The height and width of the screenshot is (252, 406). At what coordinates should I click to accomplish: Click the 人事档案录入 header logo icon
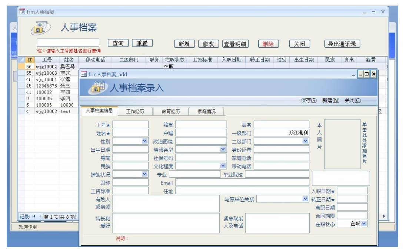[x=98, y=88]
